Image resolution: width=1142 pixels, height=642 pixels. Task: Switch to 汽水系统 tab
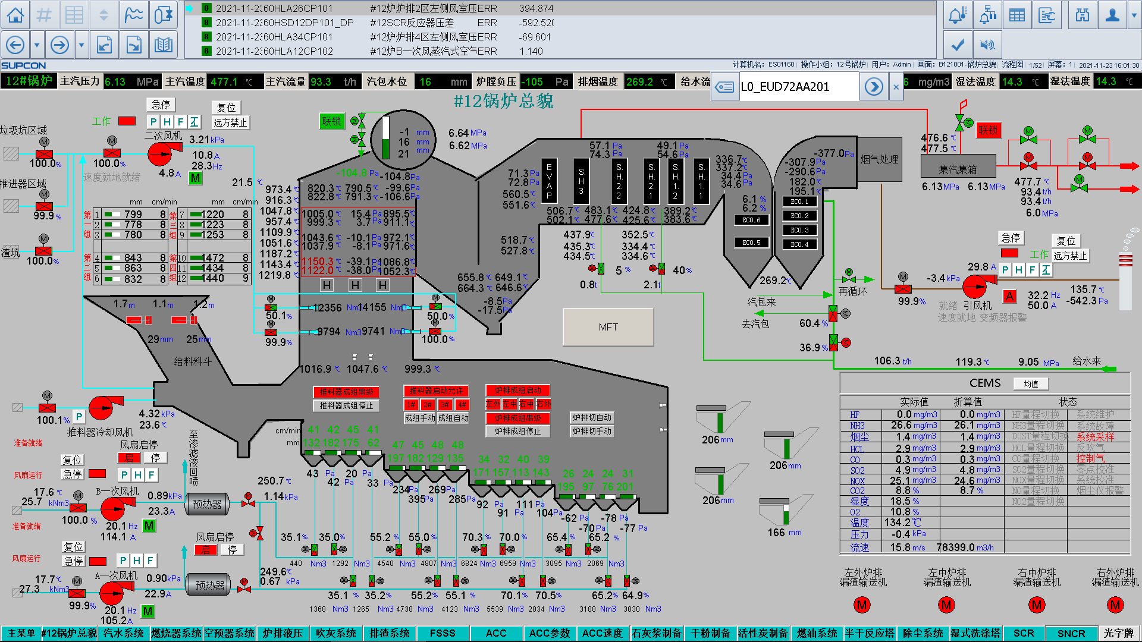click(x=124, y=633)
